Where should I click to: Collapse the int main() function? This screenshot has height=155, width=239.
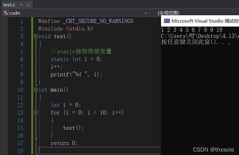point(36,89)
